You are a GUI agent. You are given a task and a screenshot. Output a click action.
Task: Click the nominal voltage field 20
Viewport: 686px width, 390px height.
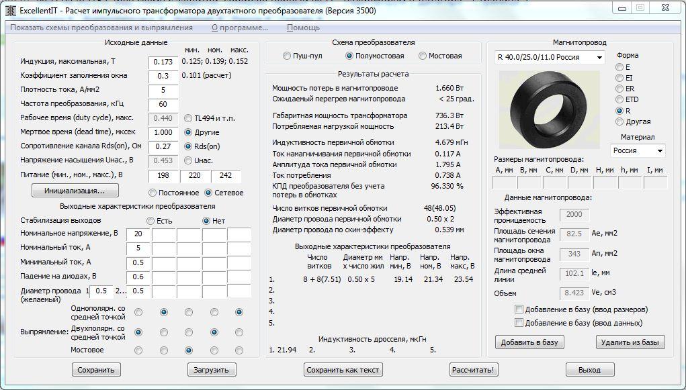coord(138,234)
